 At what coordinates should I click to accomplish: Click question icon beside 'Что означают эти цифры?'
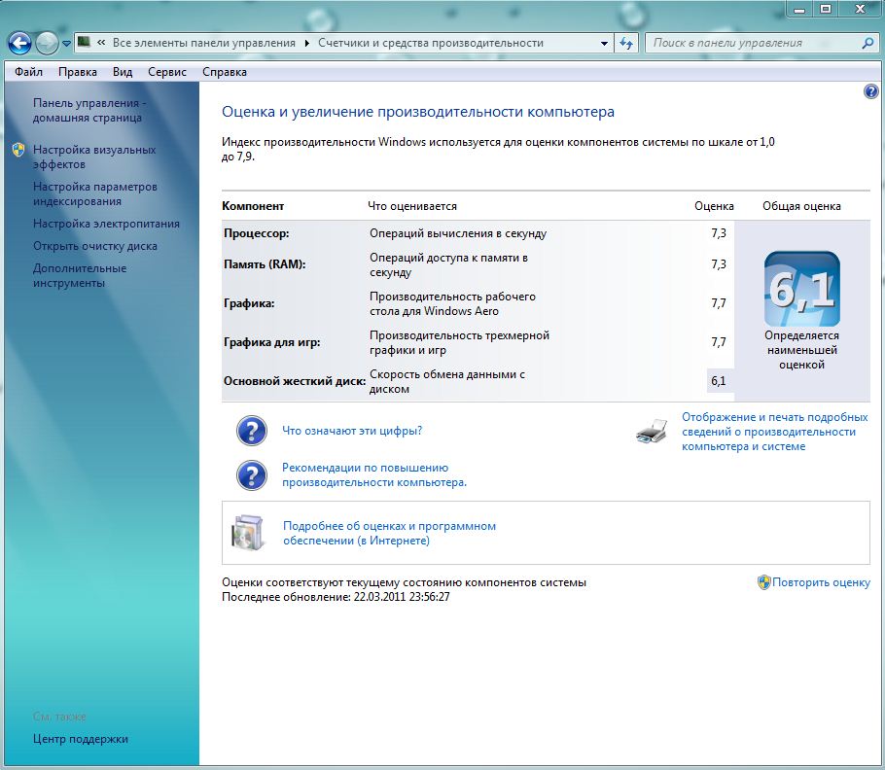coord(252,431)
